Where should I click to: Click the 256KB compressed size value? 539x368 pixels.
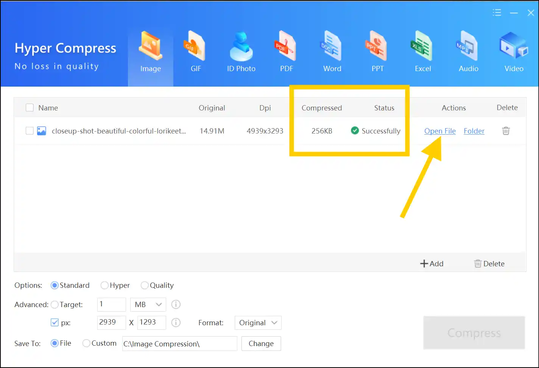pos(322,131)
